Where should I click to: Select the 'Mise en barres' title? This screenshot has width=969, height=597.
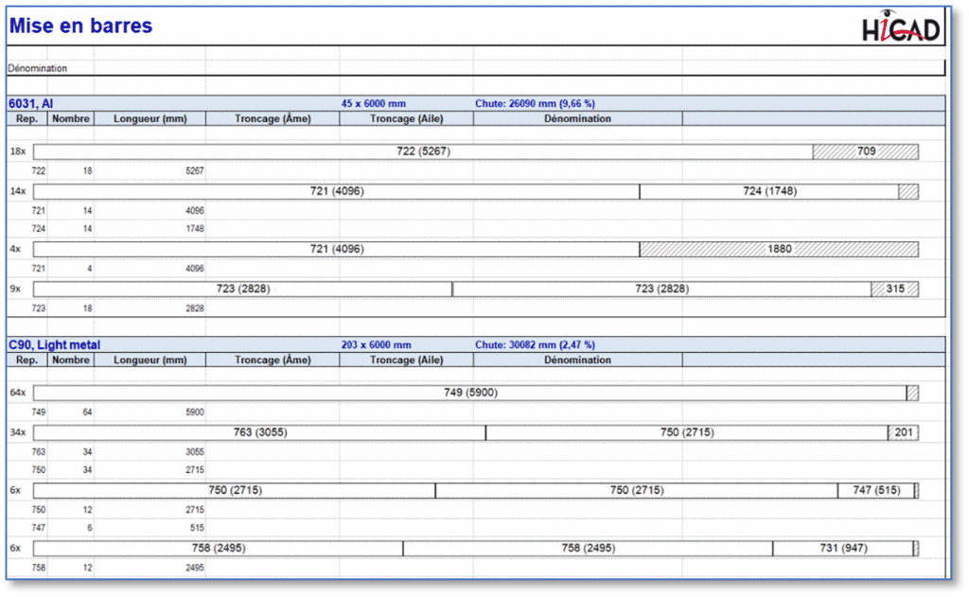click(80, 26)
